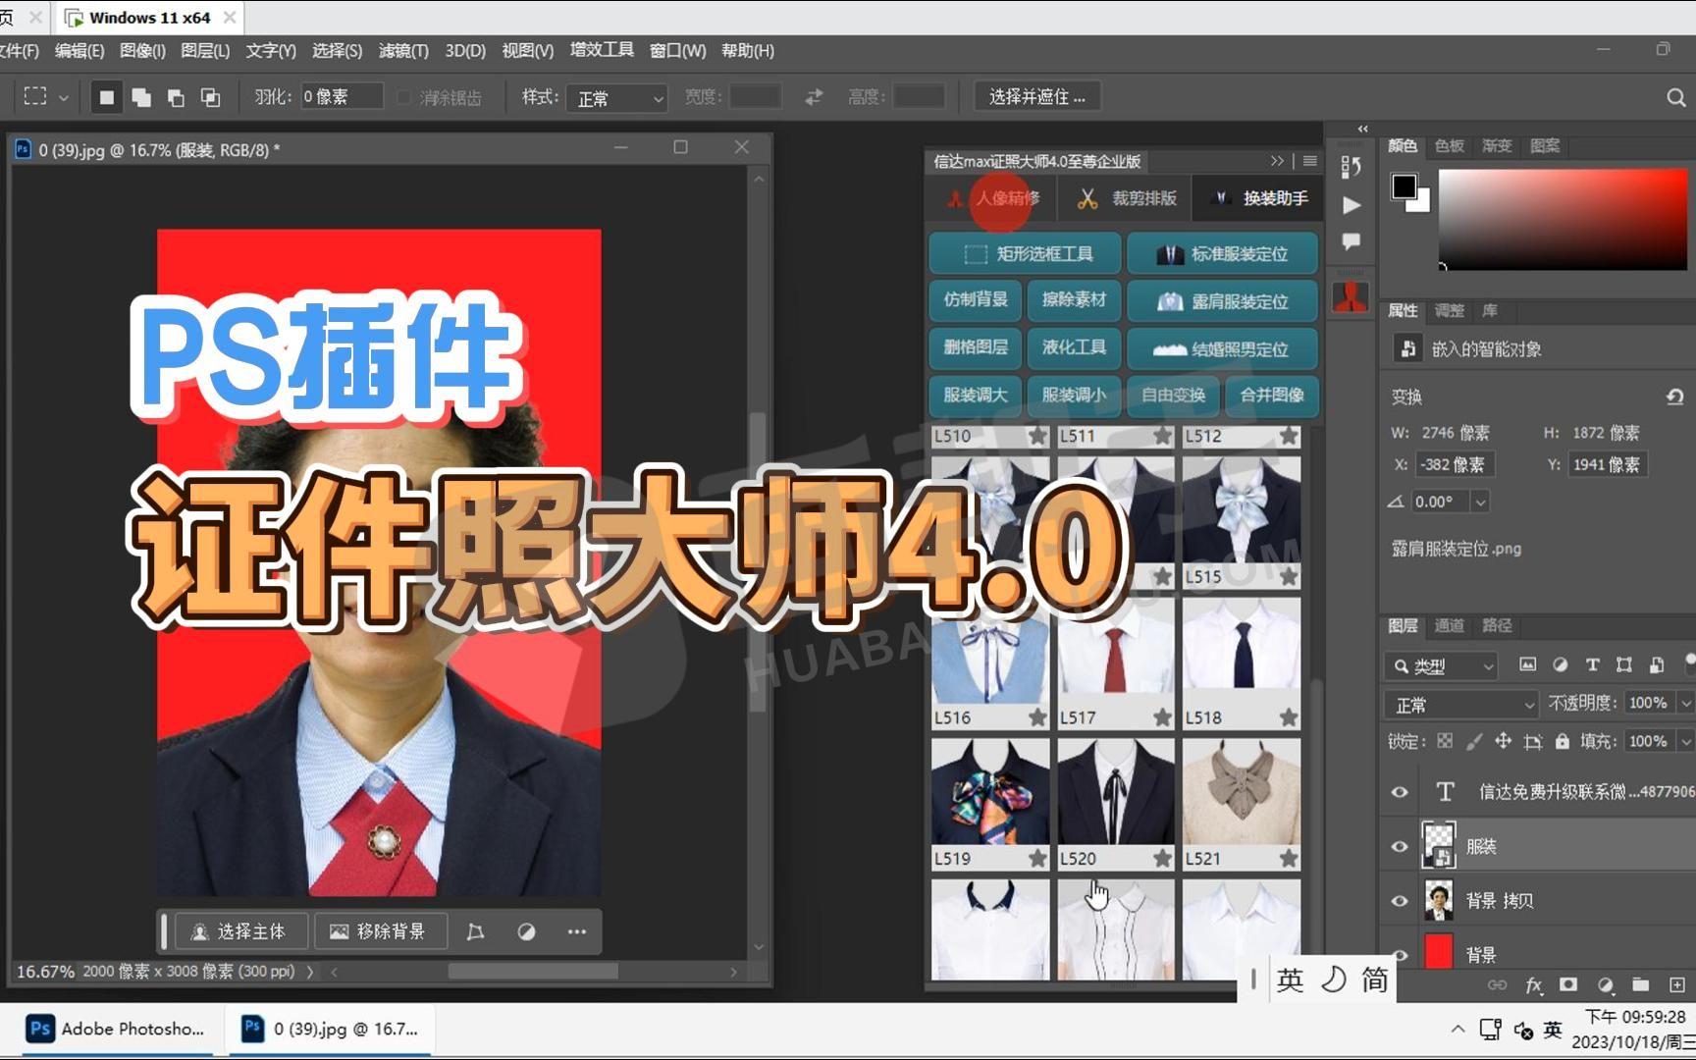Create new adjustment layer icon
1696x1060 pixels.
coord(1605,984)
